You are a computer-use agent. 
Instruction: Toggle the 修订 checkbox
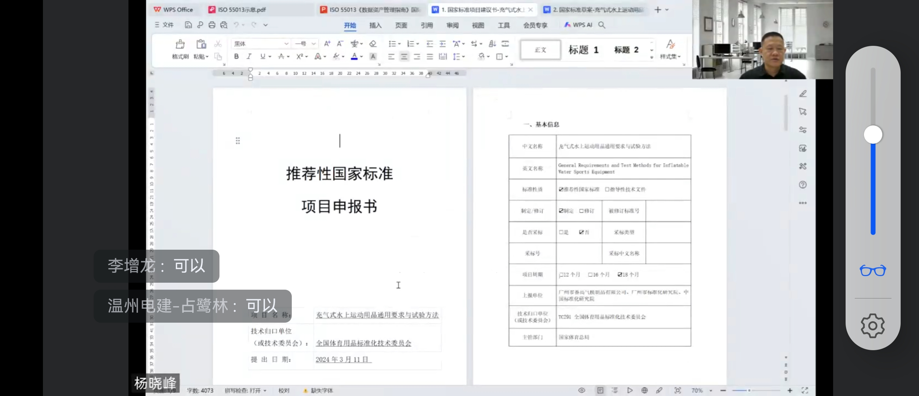(581, 211)
